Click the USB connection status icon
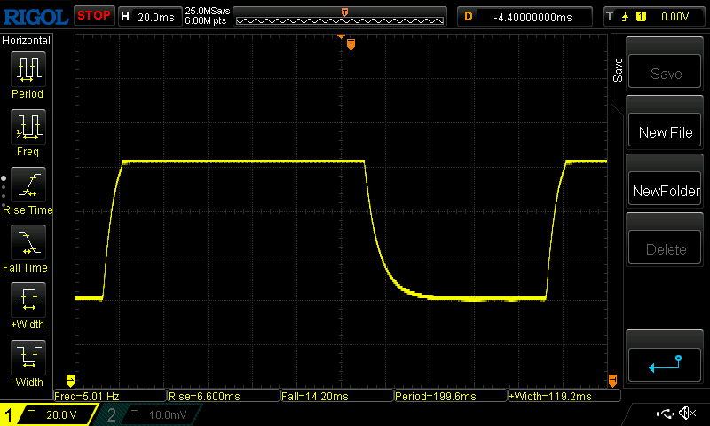This screenshot has height=426, width=710. tap(664, 413)
